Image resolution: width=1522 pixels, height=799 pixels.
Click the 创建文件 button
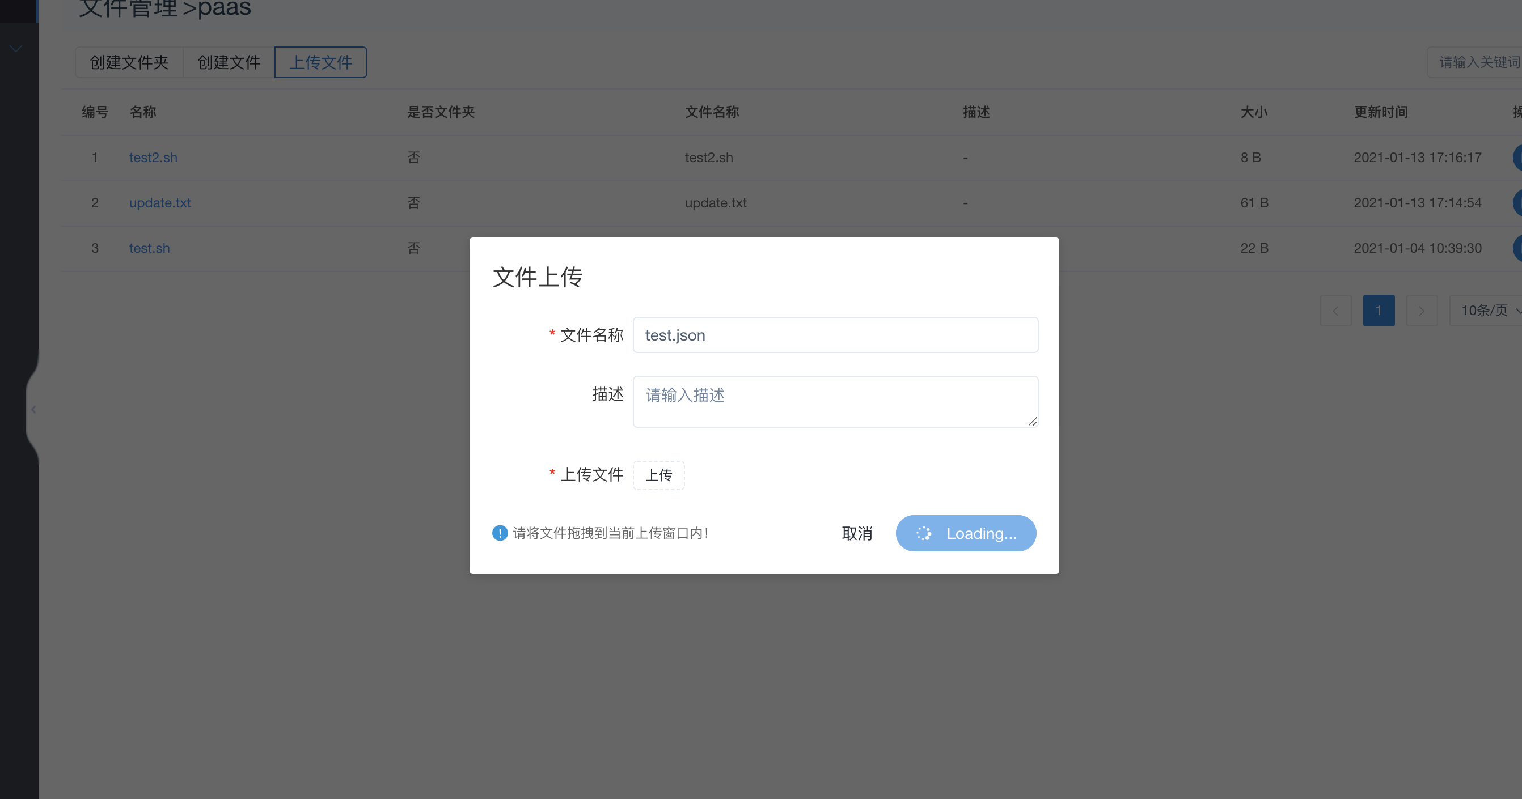tap(229, 62)
